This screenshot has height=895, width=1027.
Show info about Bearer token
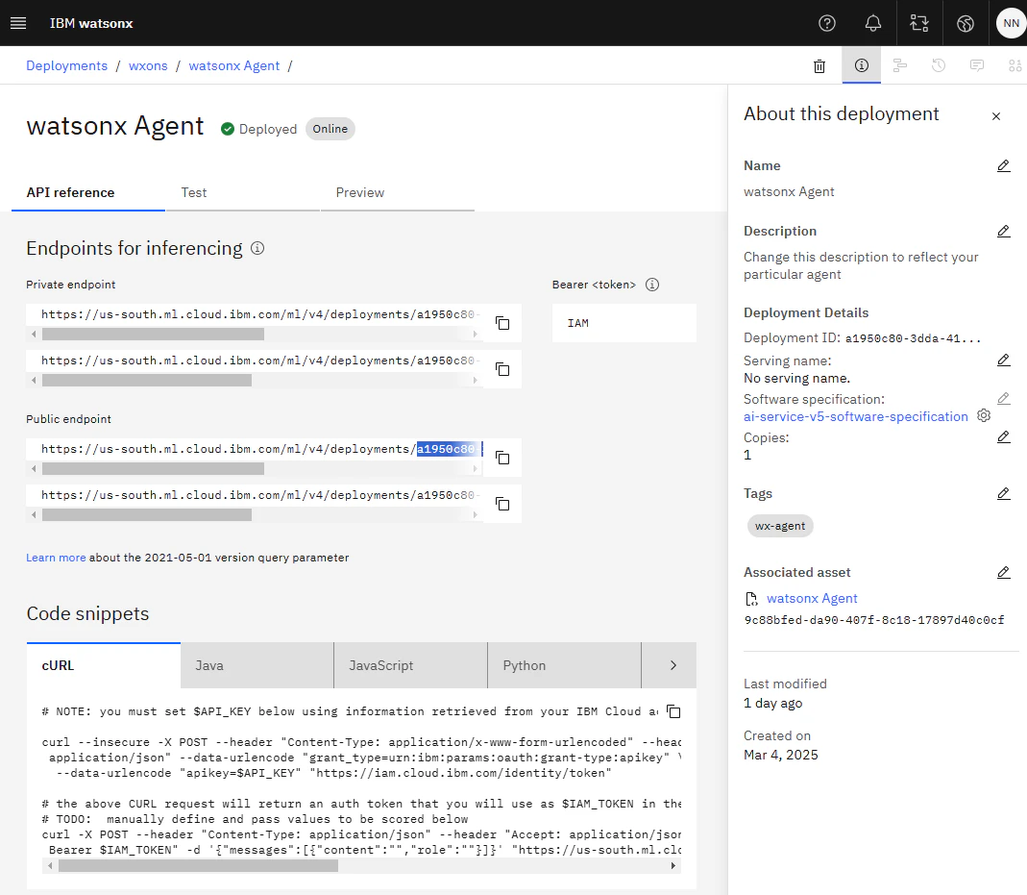[x=652, y=285]
